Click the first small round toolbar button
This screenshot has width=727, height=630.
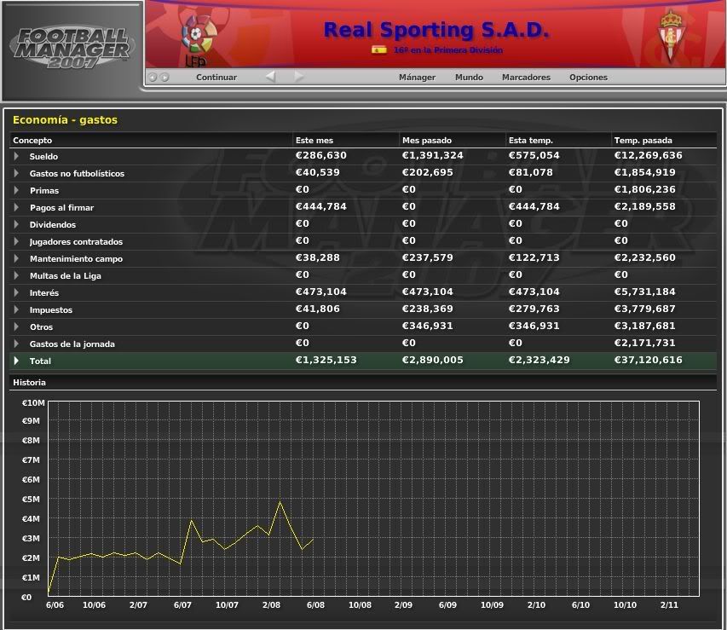tap(153, 78)
